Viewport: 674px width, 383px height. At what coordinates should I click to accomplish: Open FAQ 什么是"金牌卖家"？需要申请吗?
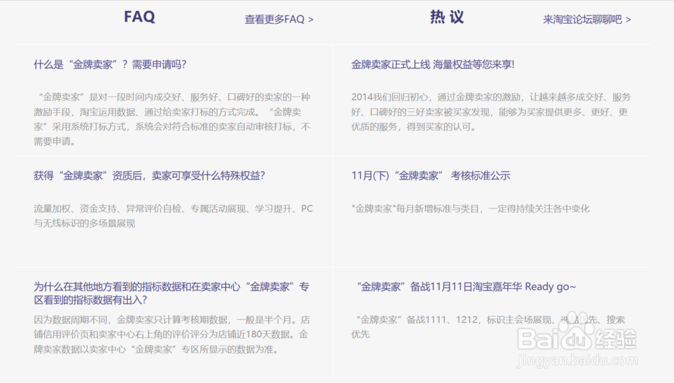(110, 65)
